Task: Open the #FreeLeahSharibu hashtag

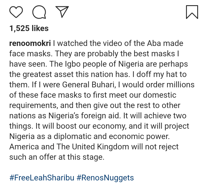Action: 41,178
